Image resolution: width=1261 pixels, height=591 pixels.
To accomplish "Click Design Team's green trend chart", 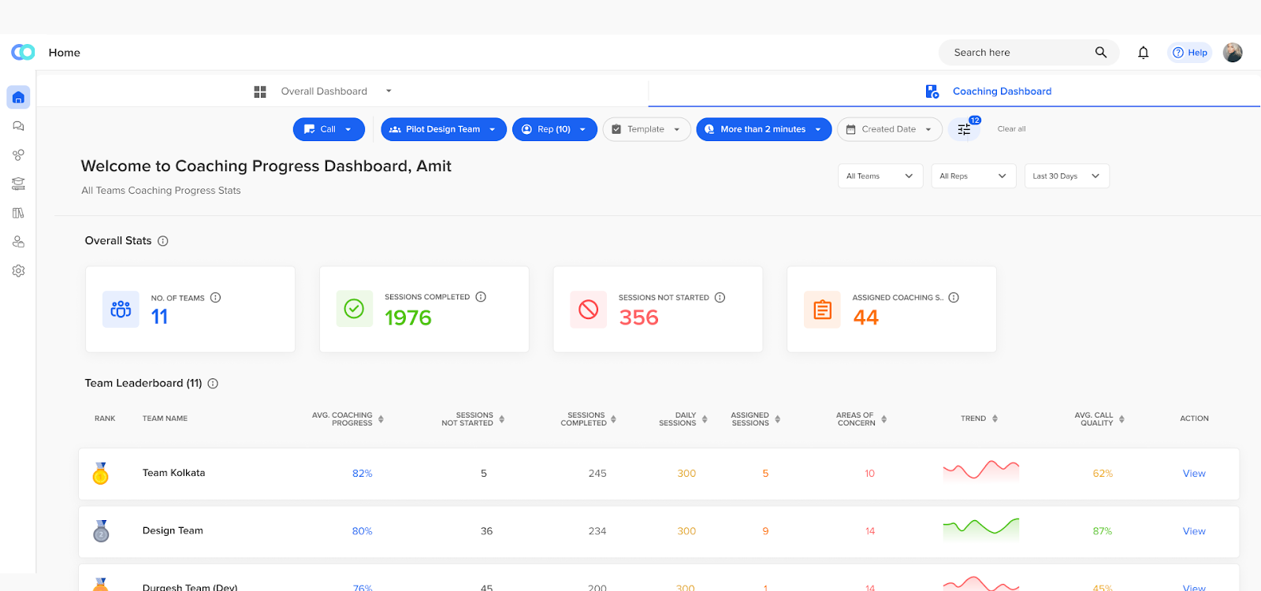I will tap(981, 529).
